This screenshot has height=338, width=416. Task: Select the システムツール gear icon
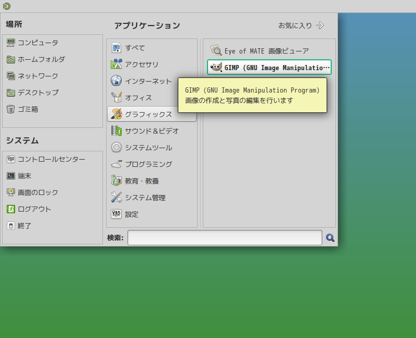coord(116,148)
